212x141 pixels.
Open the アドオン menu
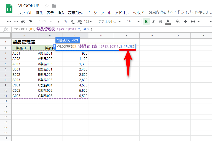click(122, 13)
